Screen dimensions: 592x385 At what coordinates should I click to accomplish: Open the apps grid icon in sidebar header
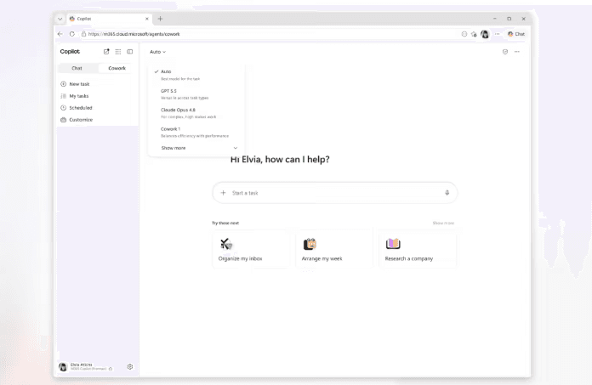coord(118,52)
